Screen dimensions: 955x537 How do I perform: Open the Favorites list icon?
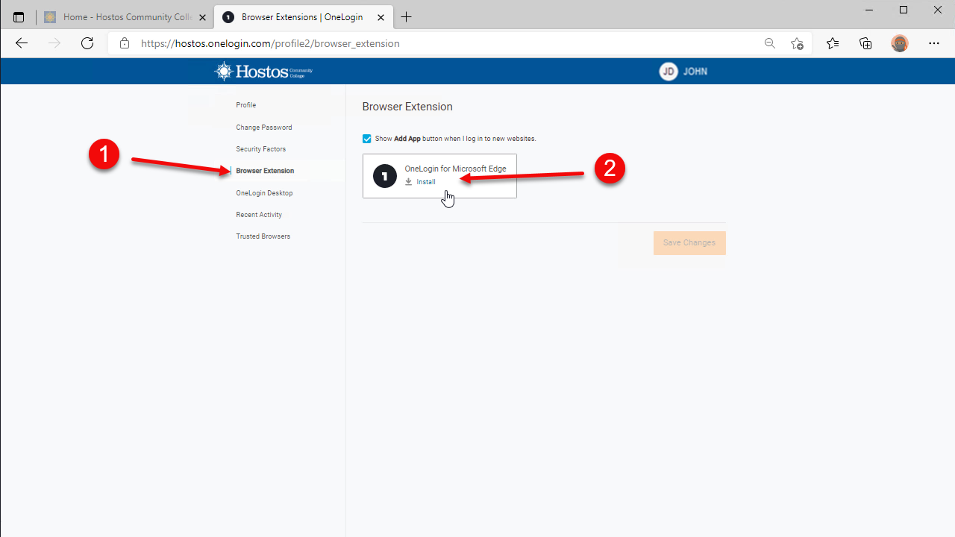point(833,43)
